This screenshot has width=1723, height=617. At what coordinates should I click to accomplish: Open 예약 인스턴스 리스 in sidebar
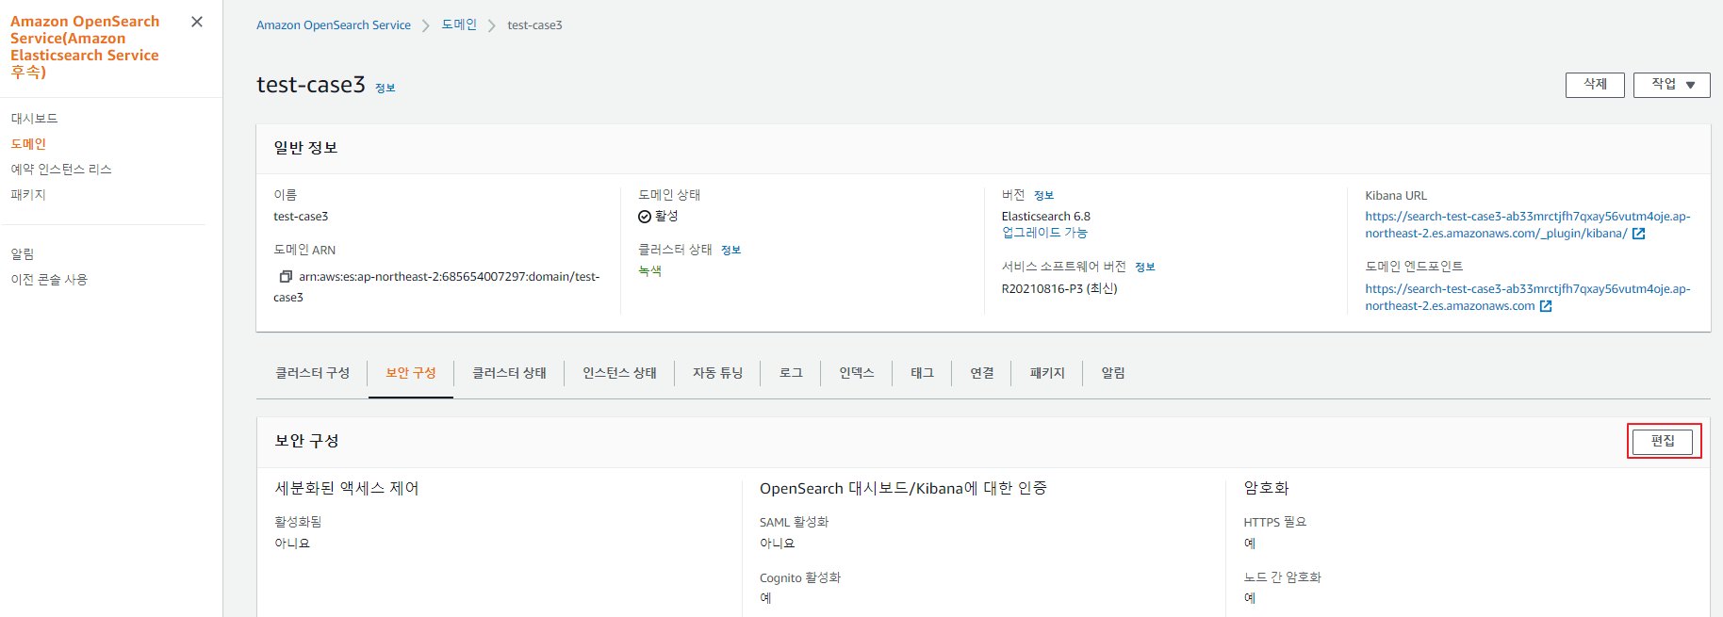[x=61, y=170]
